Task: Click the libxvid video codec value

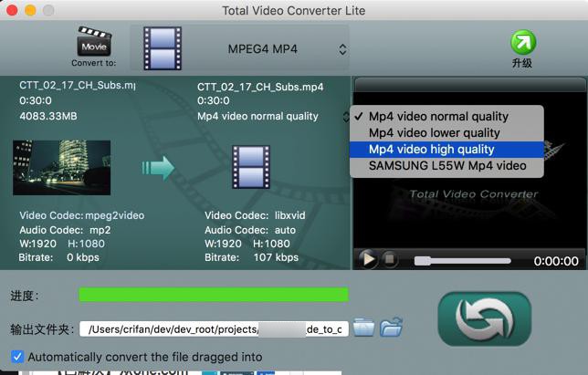Action: point(289,215)
